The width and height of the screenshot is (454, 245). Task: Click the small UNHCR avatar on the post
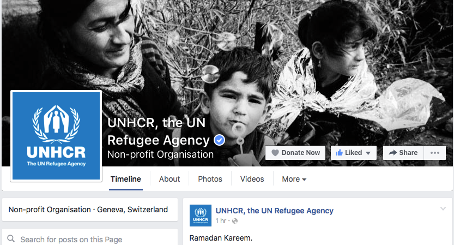pyautogui.click(x=201, y=216)
